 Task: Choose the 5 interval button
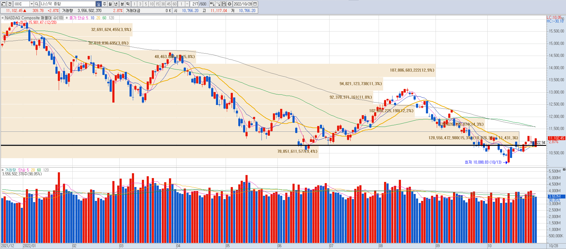point(146,4)
